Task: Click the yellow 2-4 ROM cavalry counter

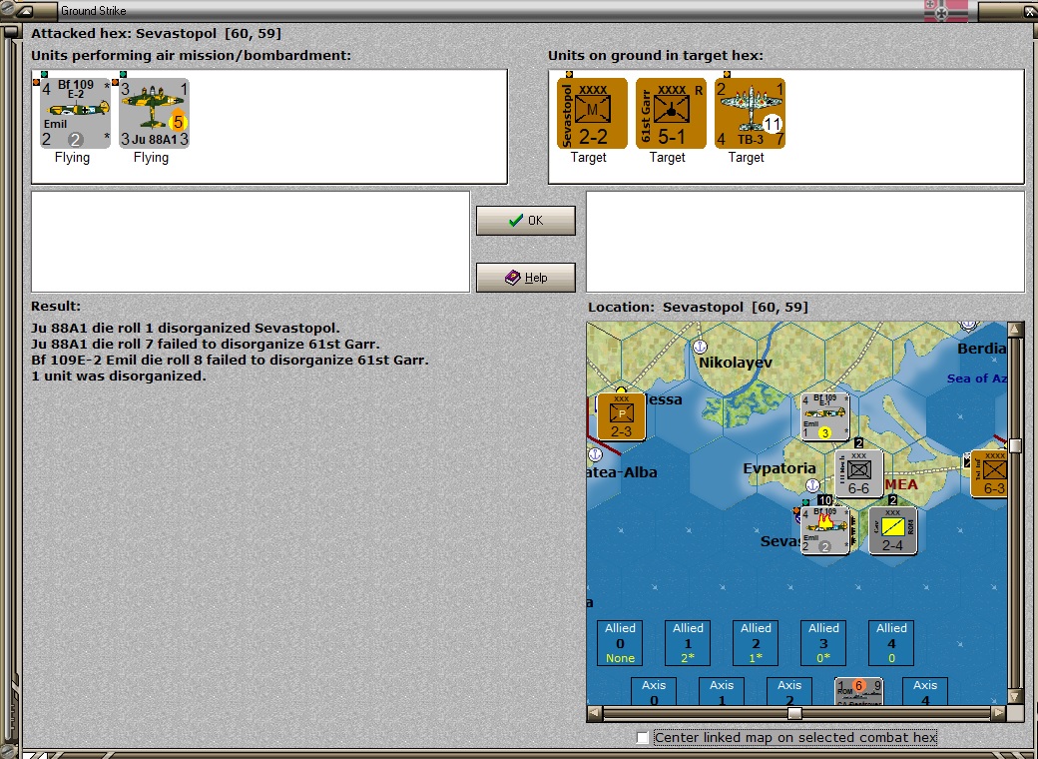Action: tap(892, 530)
